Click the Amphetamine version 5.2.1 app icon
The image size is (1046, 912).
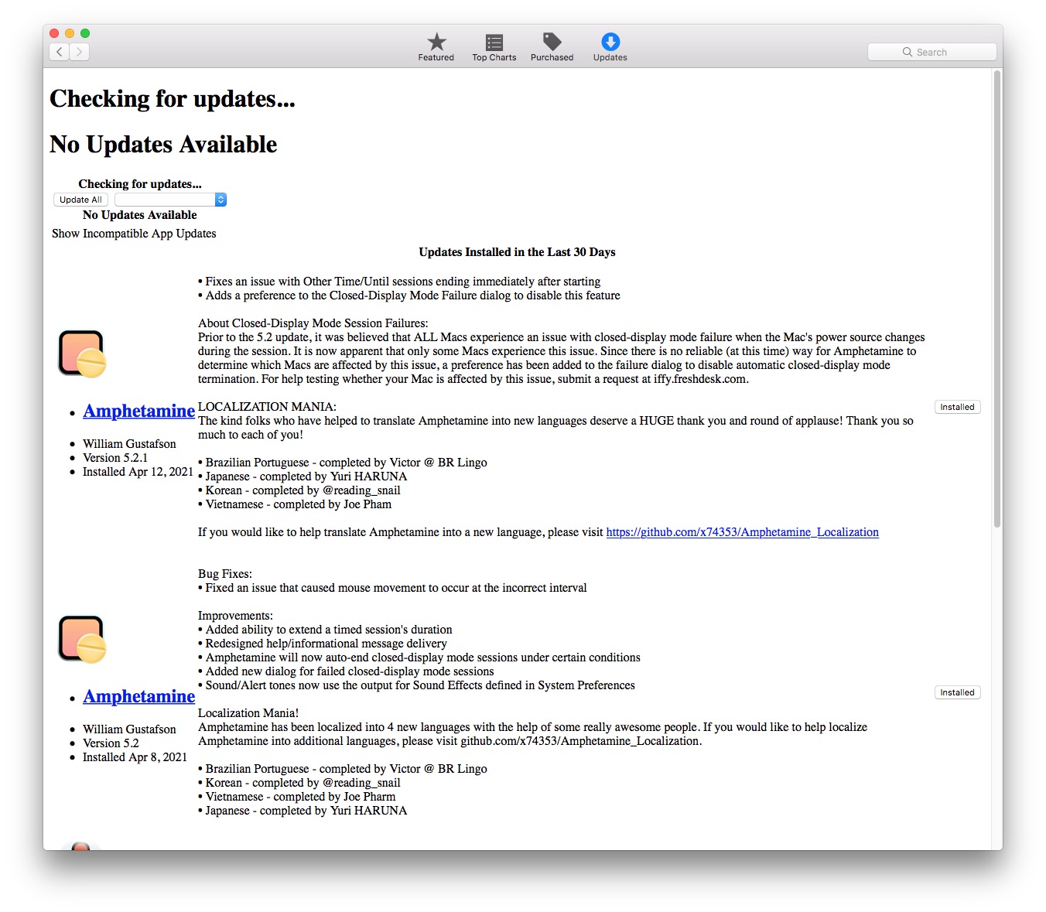coord(82,354)
